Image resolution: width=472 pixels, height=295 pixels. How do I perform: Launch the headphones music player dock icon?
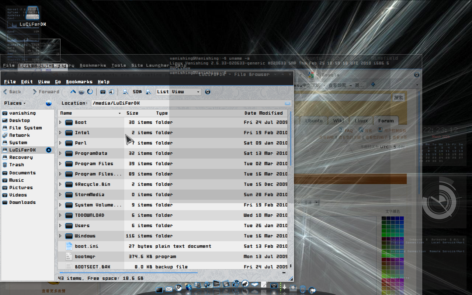click(x=236, y=284)
